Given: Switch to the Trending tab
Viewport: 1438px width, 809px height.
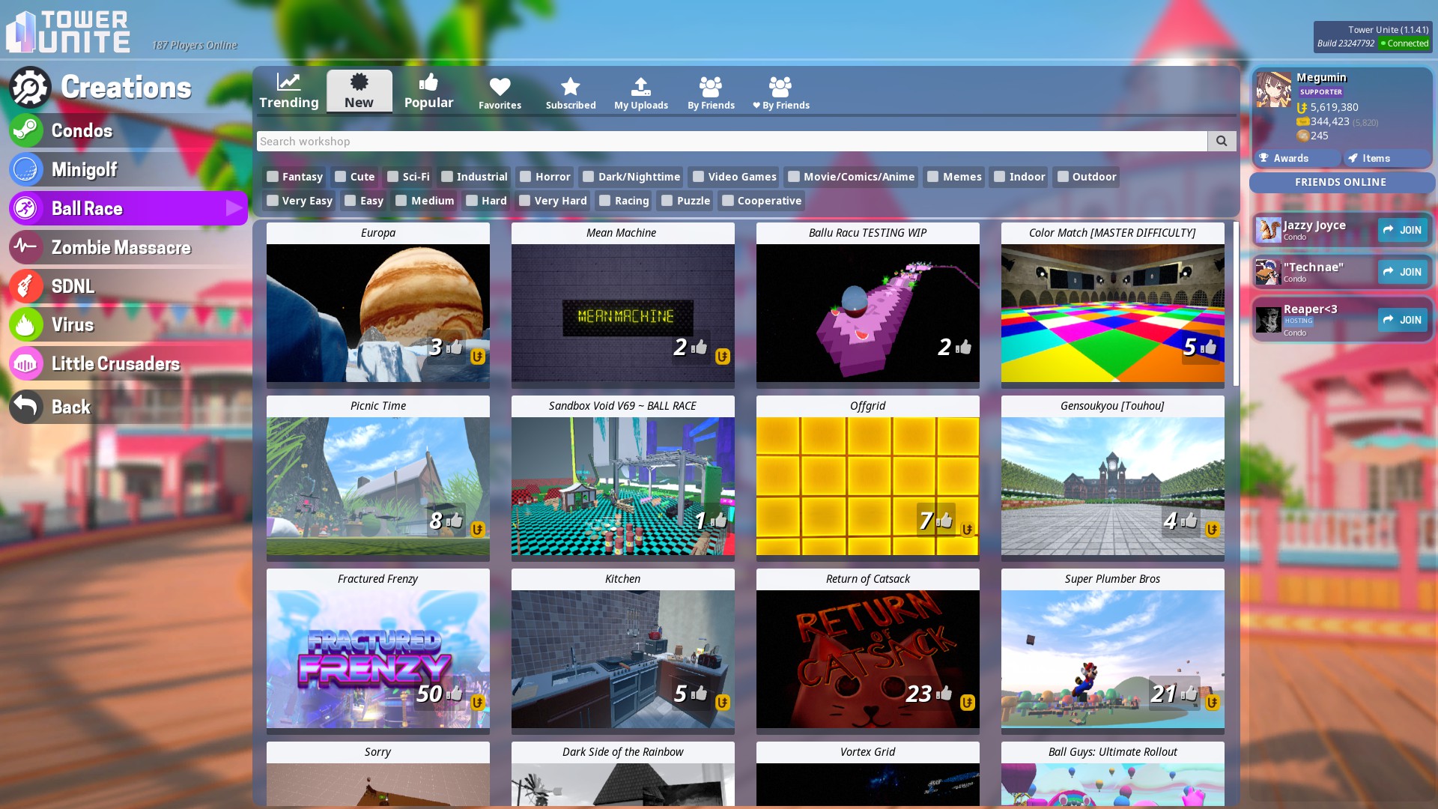Looking at the screenshot, I should point(289,91).
